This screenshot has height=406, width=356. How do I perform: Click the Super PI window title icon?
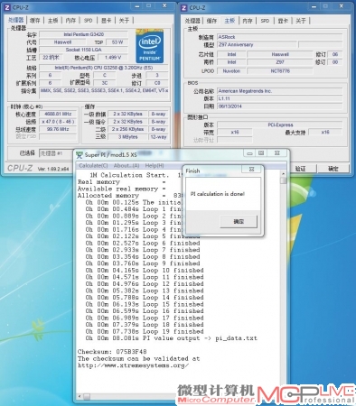point(80,155)
